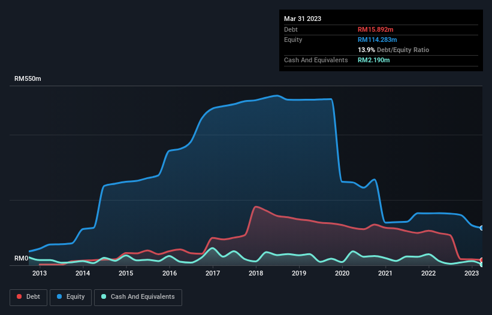Image resolution: width=492 pixels, height=315 pixels.
Task: Click the 2021 x-axis label
Action: pyautogui.click(x=385, y=273)
